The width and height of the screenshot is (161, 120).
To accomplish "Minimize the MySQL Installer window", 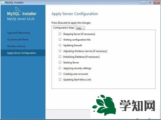I will pyautogui.click(x=143, y=3).
